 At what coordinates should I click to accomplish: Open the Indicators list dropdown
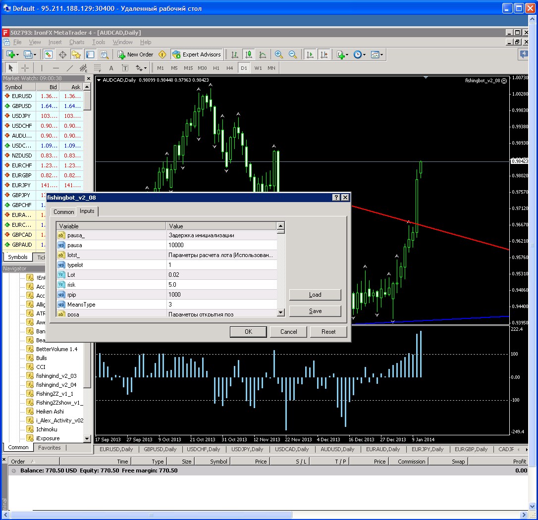click(x=342, y=54)
